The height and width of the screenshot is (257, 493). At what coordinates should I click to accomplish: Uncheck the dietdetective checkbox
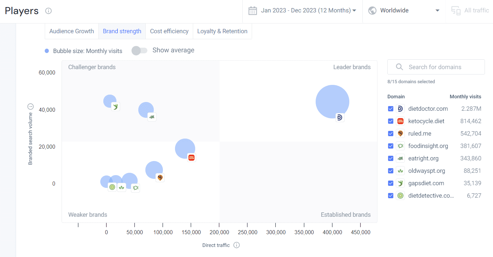tap(390, 196)
